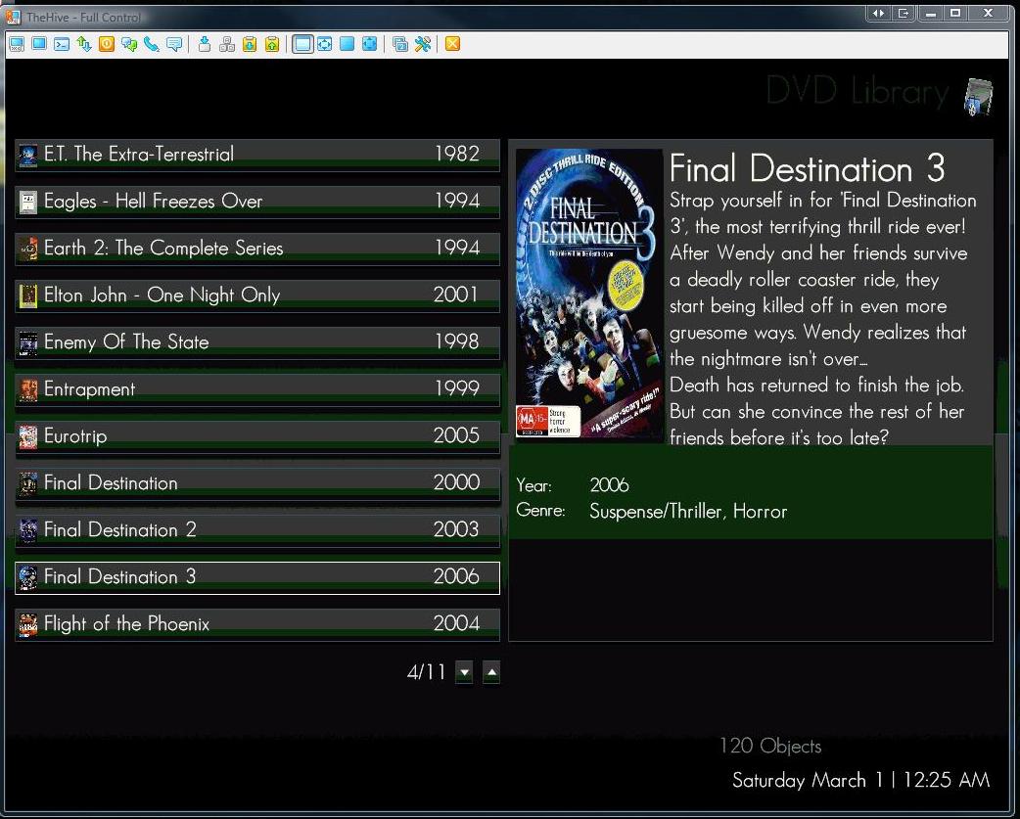Click the DVD Library icon top right
This screenshot has height=819, width=1020.
point(978,98)
